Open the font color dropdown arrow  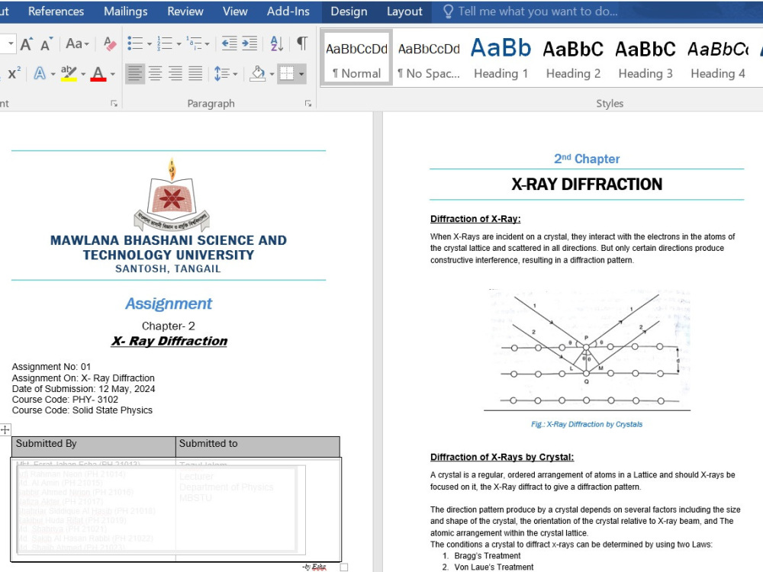coord(113,74)
